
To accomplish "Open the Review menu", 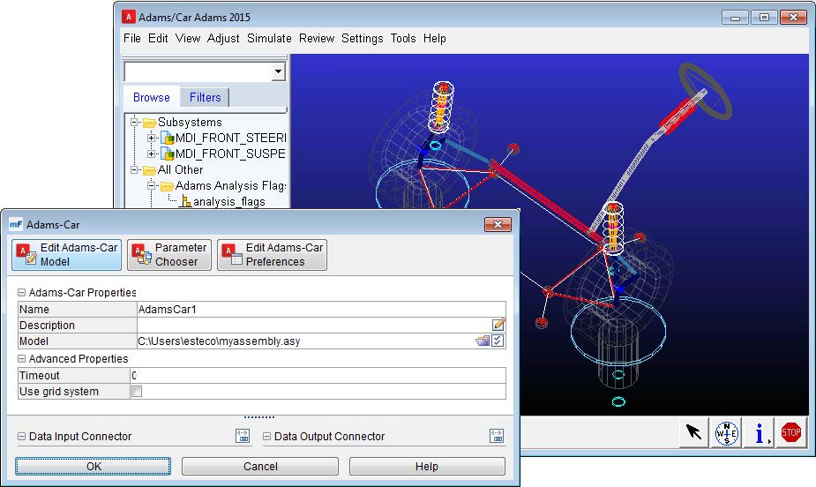I will click(317, 39).
